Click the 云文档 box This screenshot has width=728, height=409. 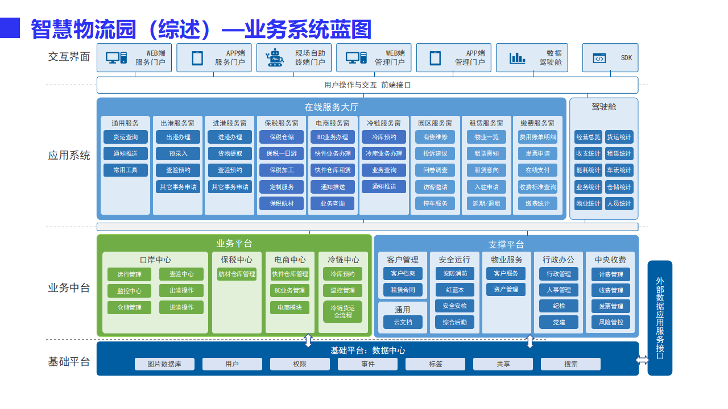[x=403, y=322]
